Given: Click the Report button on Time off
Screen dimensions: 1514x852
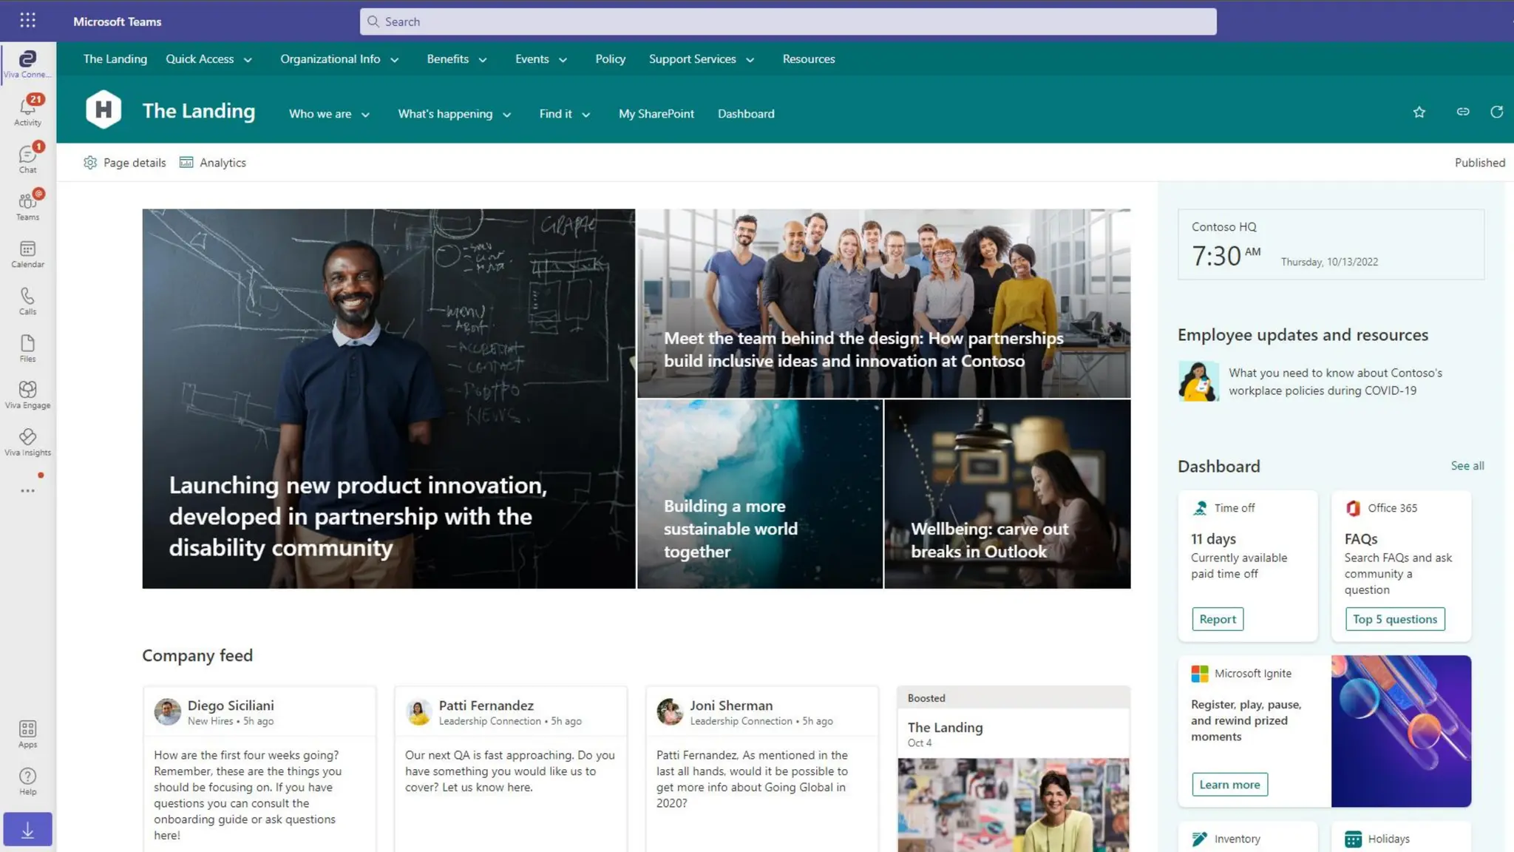Looking at the screenshot, I should coord(1217,619).
